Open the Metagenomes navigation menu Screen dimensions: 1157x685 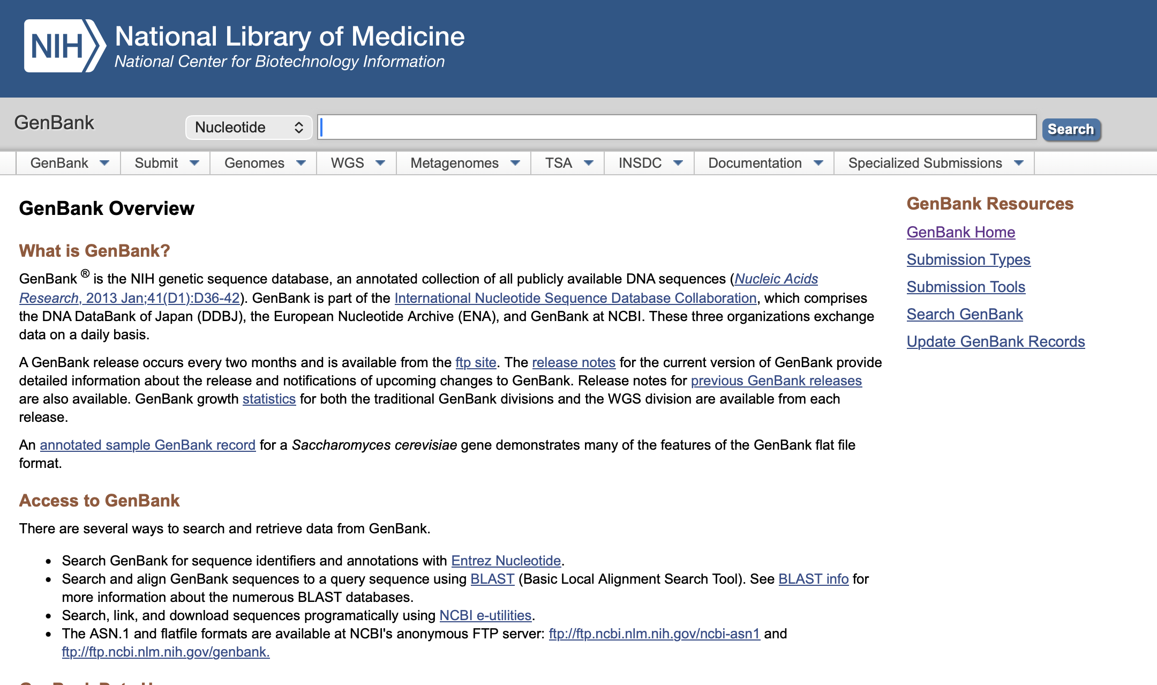[x=455, y=163]
